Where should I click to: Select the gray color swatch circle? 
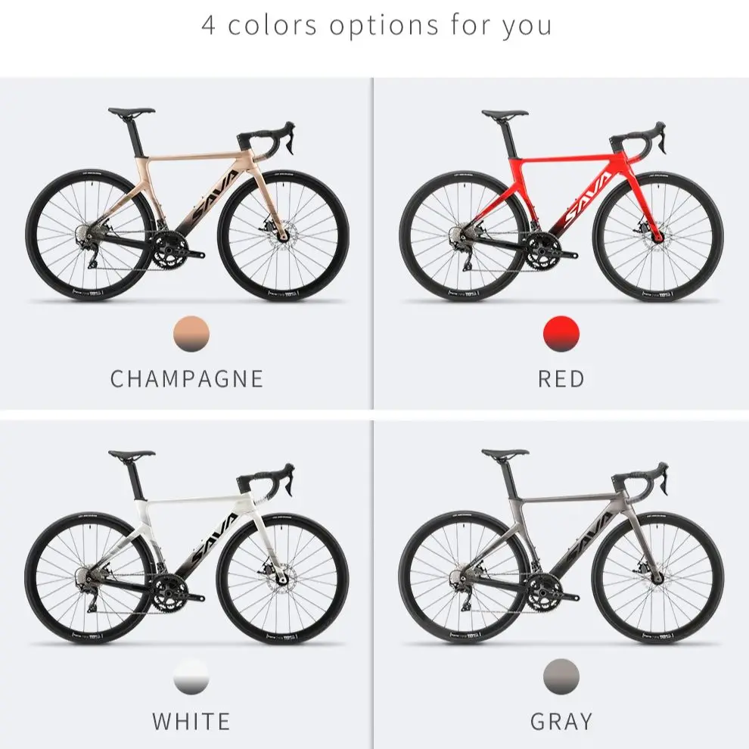click(x=561, y=677)
